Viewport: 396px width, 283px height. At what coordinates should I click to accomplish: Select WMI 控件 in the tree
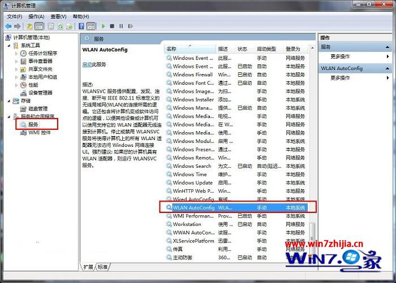tap(40, 132)
